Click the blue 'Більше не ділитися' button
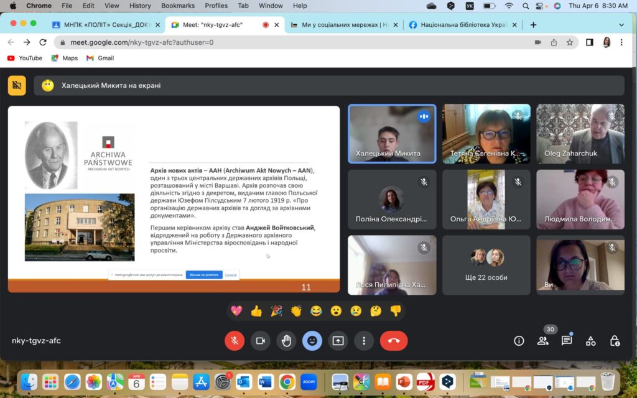The height and width of the screenshot is (398, 637). point(203,275)
